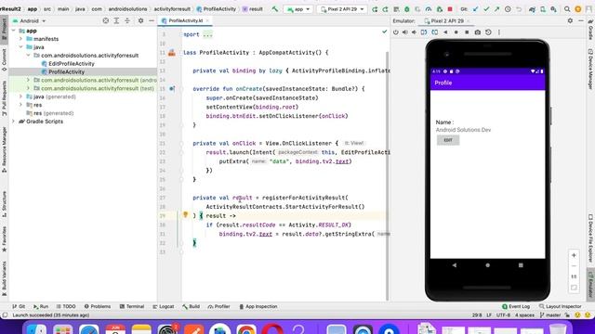Open the Android project view dropdown
This screenshot has height=334, width=595.
pos(29,20)
